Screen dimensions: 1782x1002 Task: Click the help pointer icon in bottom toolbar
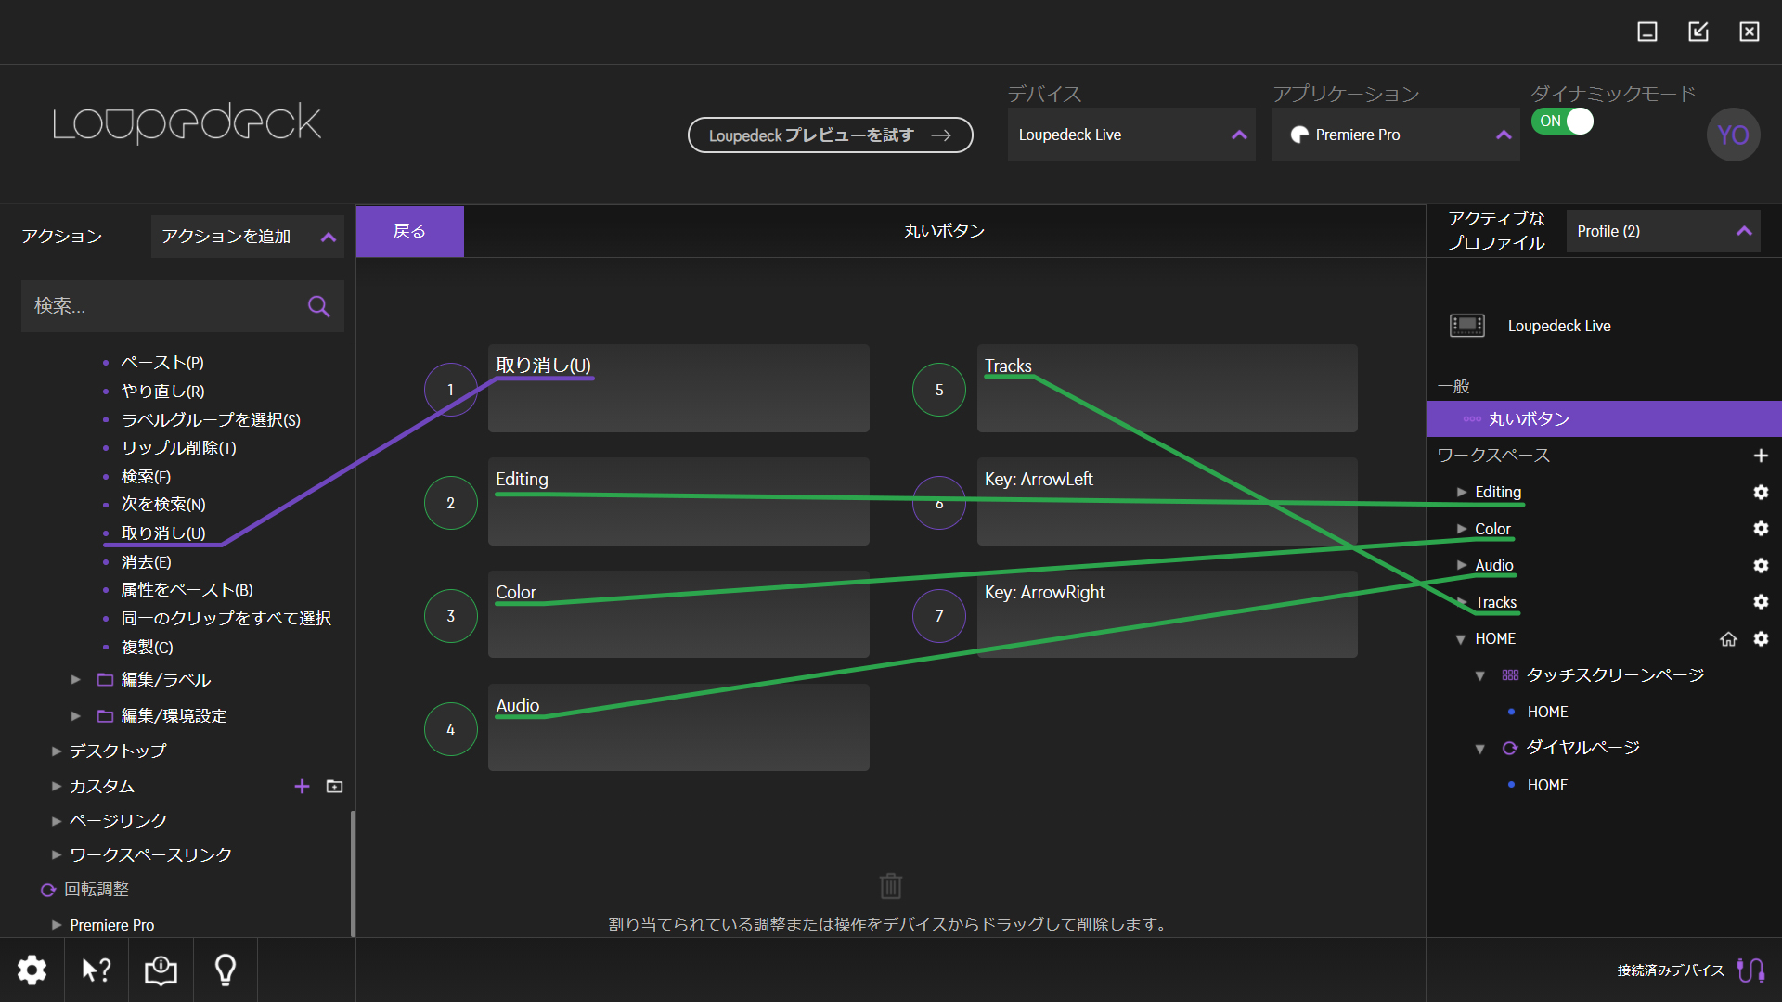pos(96,970)
